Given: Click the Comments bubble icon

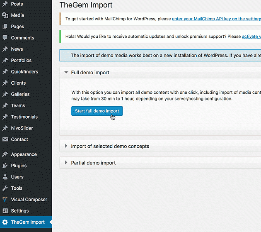Looking at the screenshot, I should tap(5, 38).
